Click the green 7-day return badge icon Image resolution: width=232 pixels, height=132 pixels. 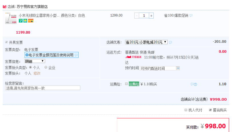[x=21, y=21]
